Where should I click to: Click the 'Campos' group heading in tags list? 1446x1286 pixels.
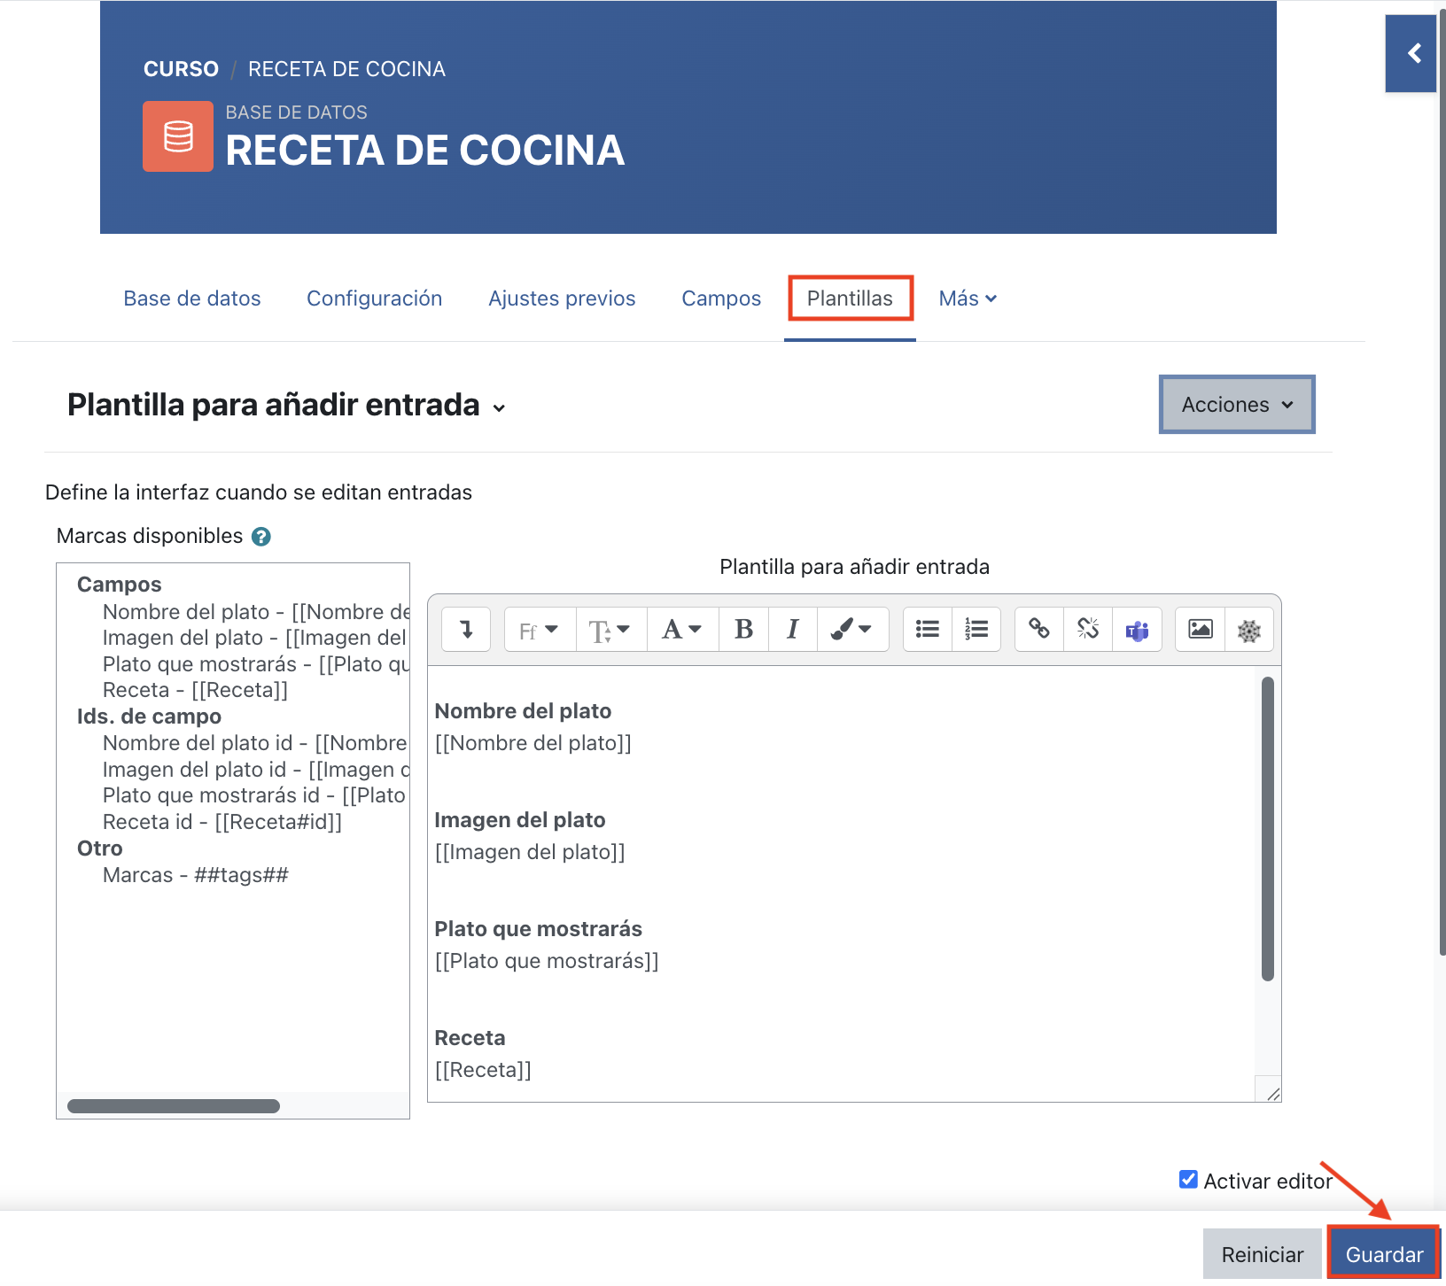click(120, 585)
